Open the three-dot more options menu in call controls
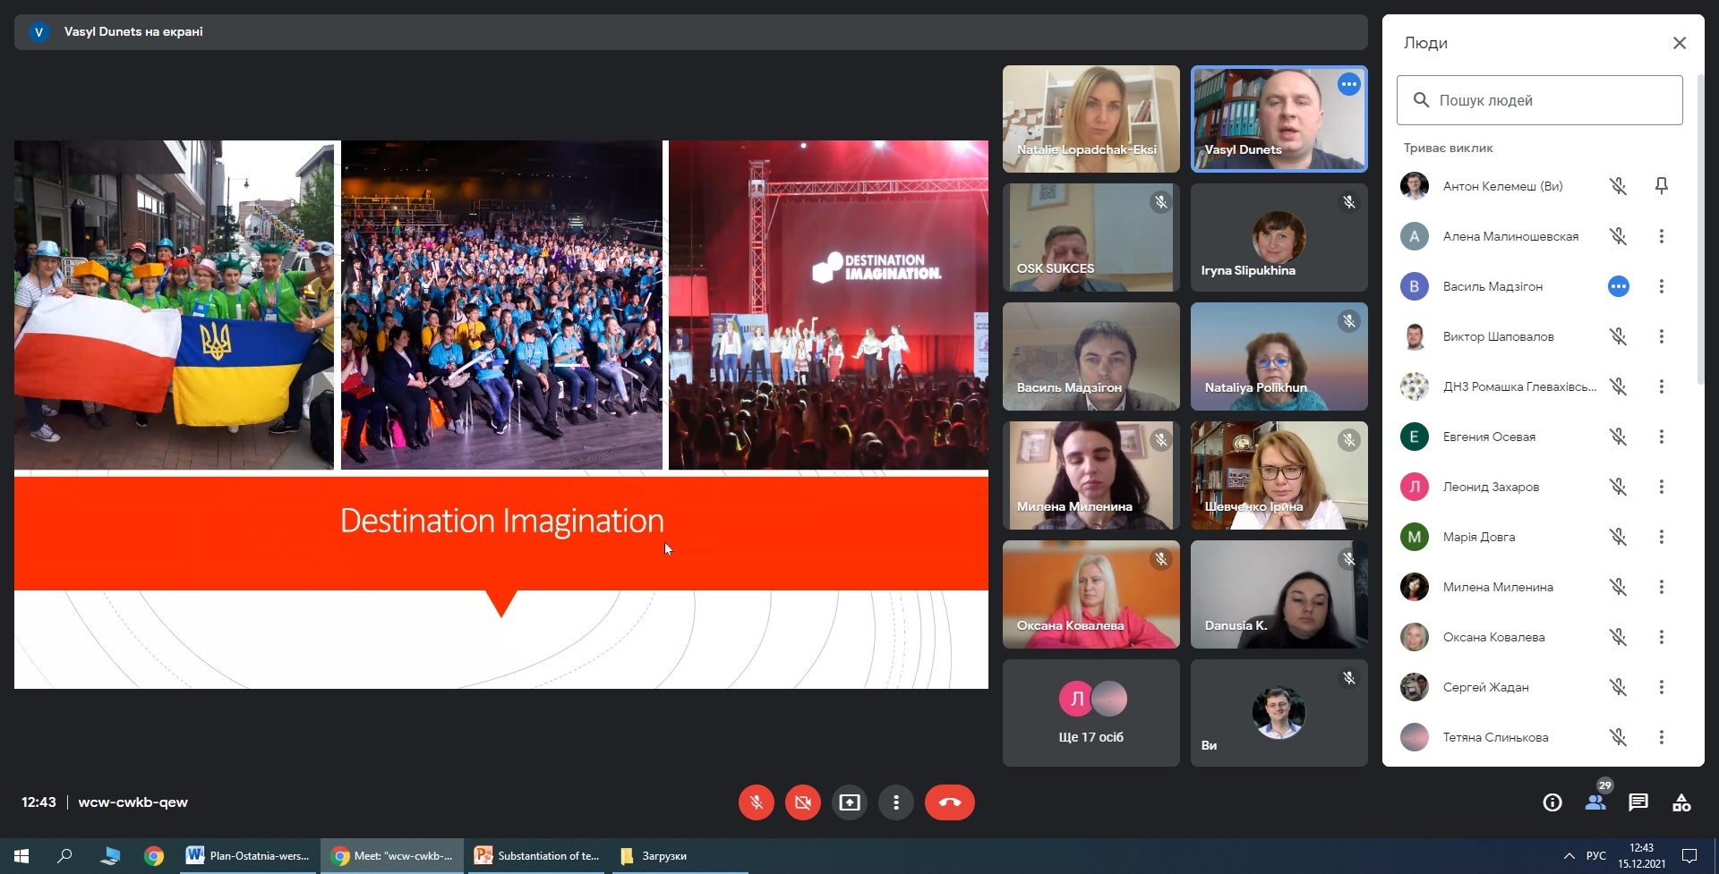Screen dimensions: 1719x874 896,802
